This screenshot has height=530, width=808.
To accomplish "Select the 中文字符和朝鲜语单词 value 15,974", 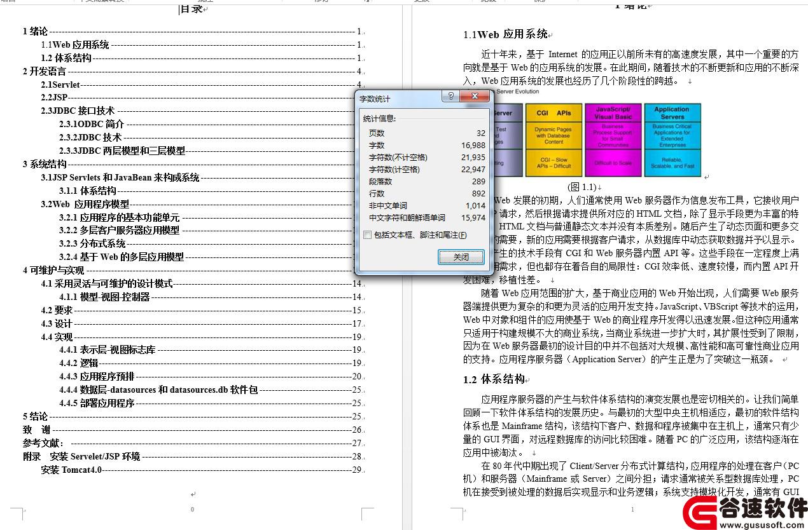I will tap(473, 217).
